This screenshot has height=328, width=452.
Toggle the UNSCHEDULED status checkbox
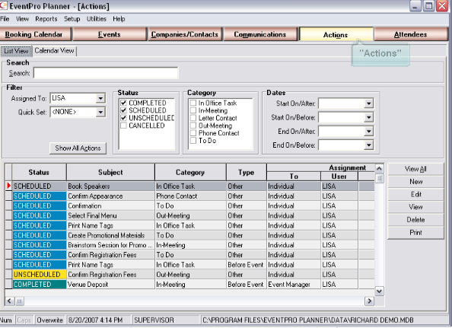124,118
